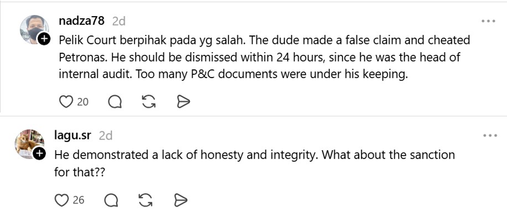
Task: View the 20 likes count on nadza78's comment
Action: coord(83,102)
